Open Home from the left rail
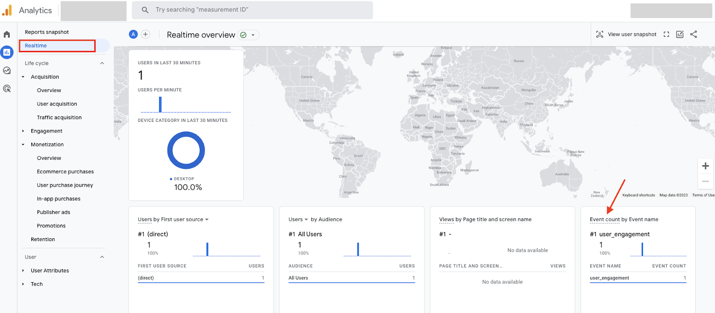The width and height of the screenshot is (715, 313). pyautogui.click(x=7, y=34)
